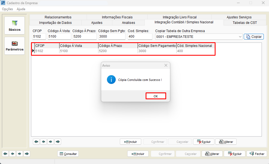
Task: Open the Opções menu
Action: (7, 9)
